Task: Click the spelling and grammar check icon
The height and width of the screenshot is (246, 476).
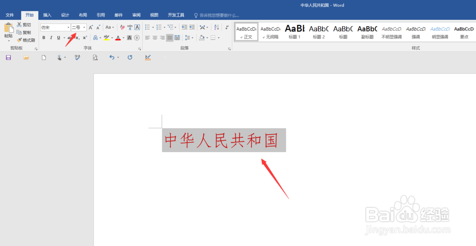Action: pyautogui.click(x=77, y=58)
